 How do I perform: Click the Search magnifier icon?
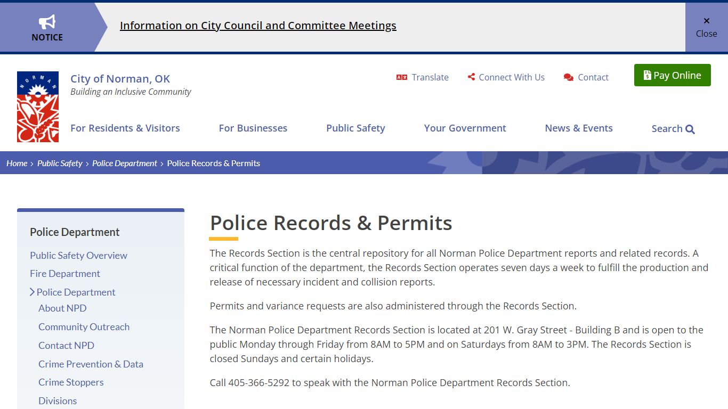(690, 129)
